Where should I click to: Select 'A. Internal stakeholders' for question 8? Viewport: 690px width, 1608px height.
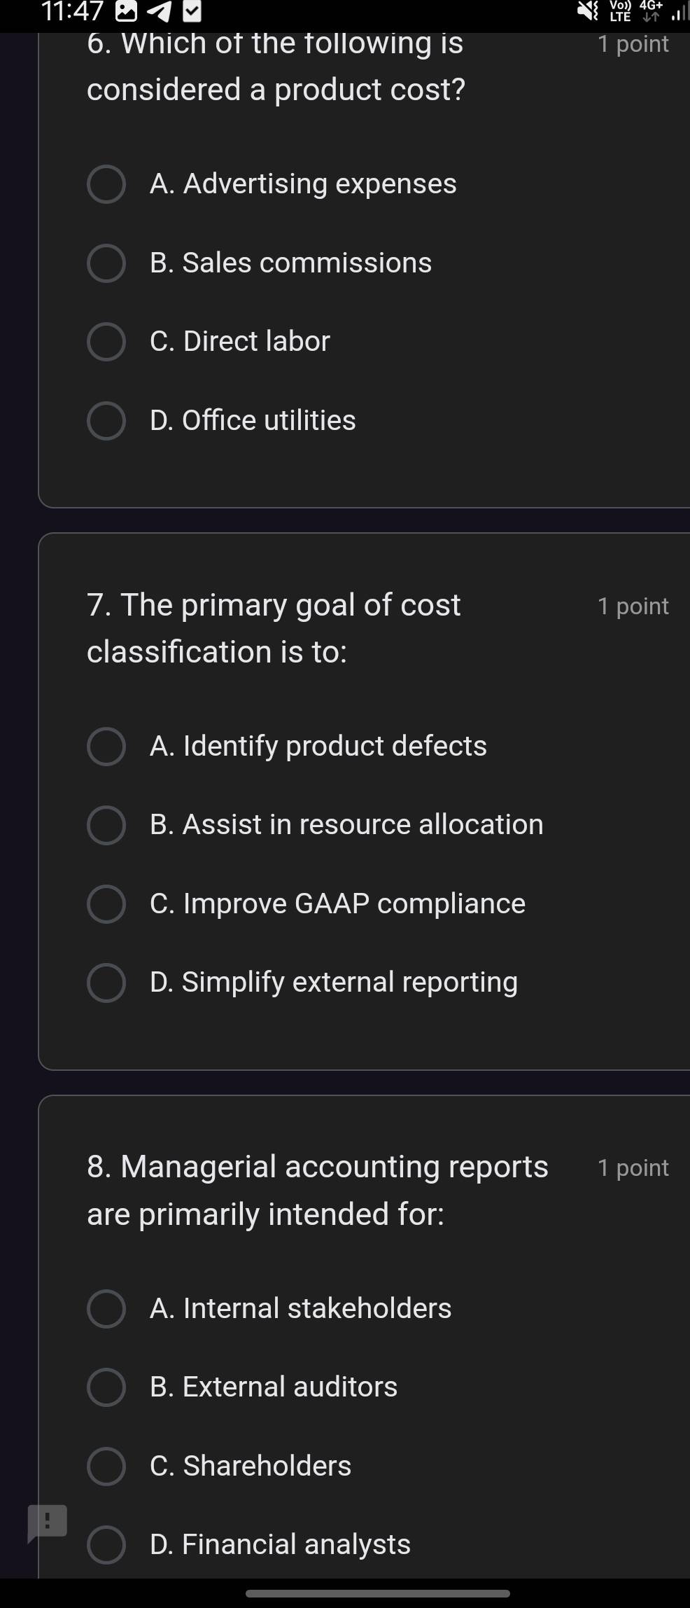106,1308
